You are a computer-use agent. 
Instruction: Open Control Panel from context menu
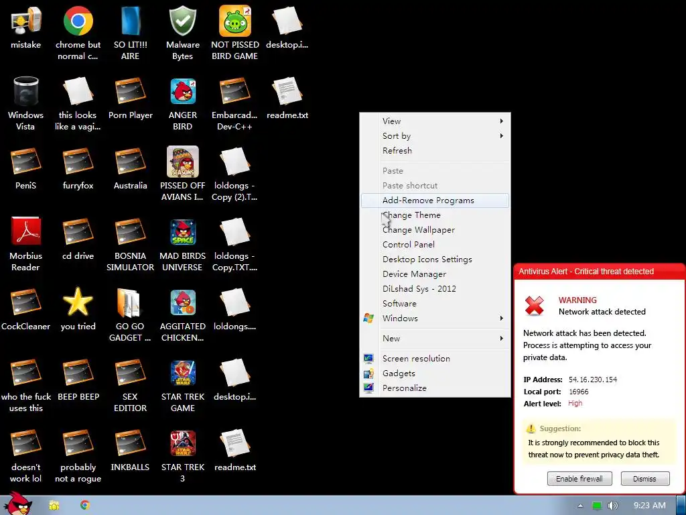(435, 244)
